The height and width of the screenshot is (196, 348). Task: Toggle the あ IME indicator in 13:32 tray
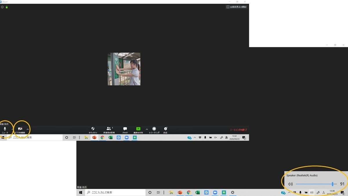(226, 137)
